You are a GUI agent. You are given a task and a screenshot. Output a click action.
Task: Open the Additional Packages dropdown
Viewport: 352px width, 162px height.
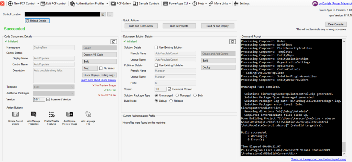tap(73, 93)
